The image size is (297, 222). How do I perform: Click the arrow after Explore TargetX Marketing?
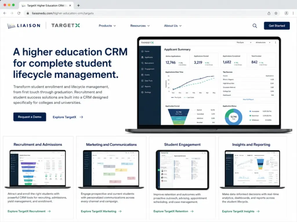[x=120, y=211]
